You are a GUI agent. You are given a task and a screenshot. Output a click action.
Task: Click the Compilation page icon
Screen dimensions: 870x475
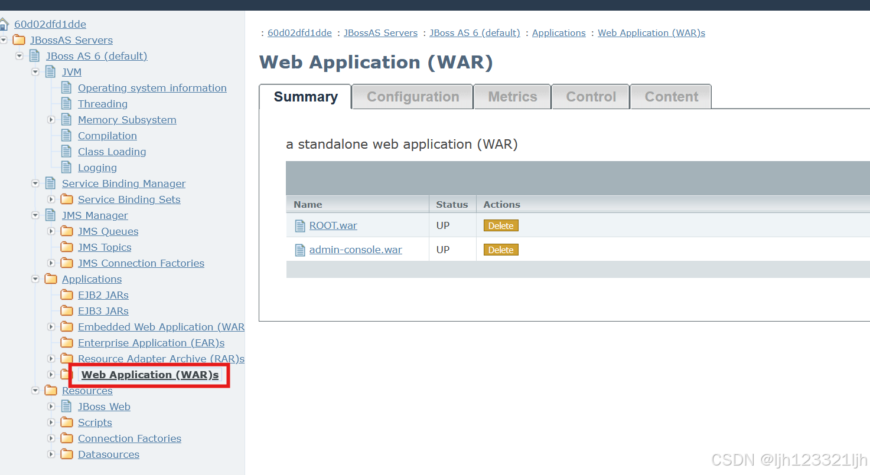[67, 136]
